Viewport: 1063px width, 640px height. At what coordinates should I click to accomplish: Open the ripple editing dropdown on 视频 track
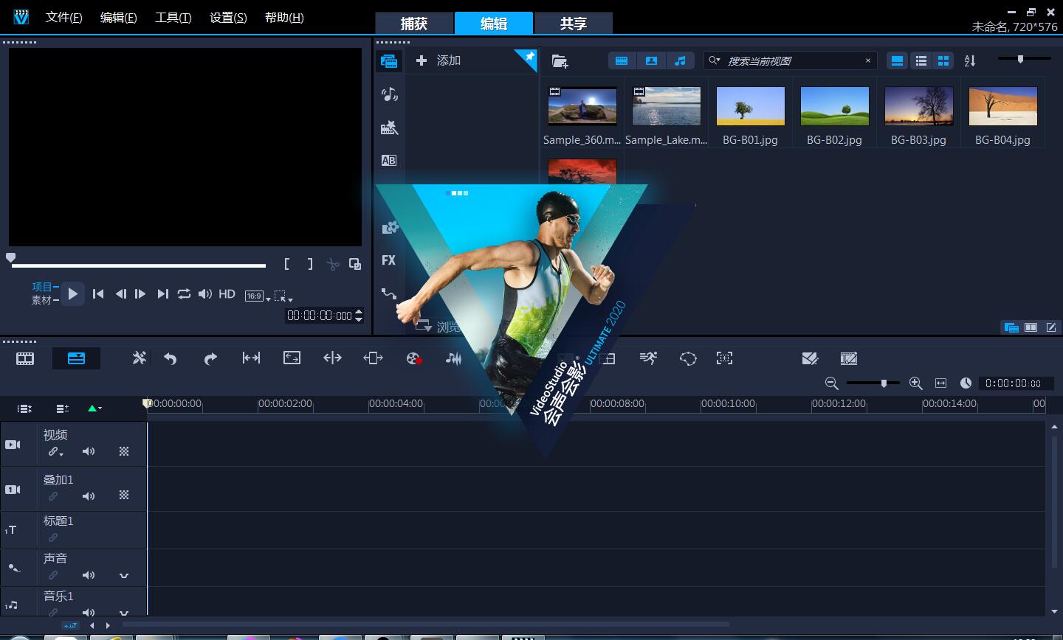pos(56,452)
